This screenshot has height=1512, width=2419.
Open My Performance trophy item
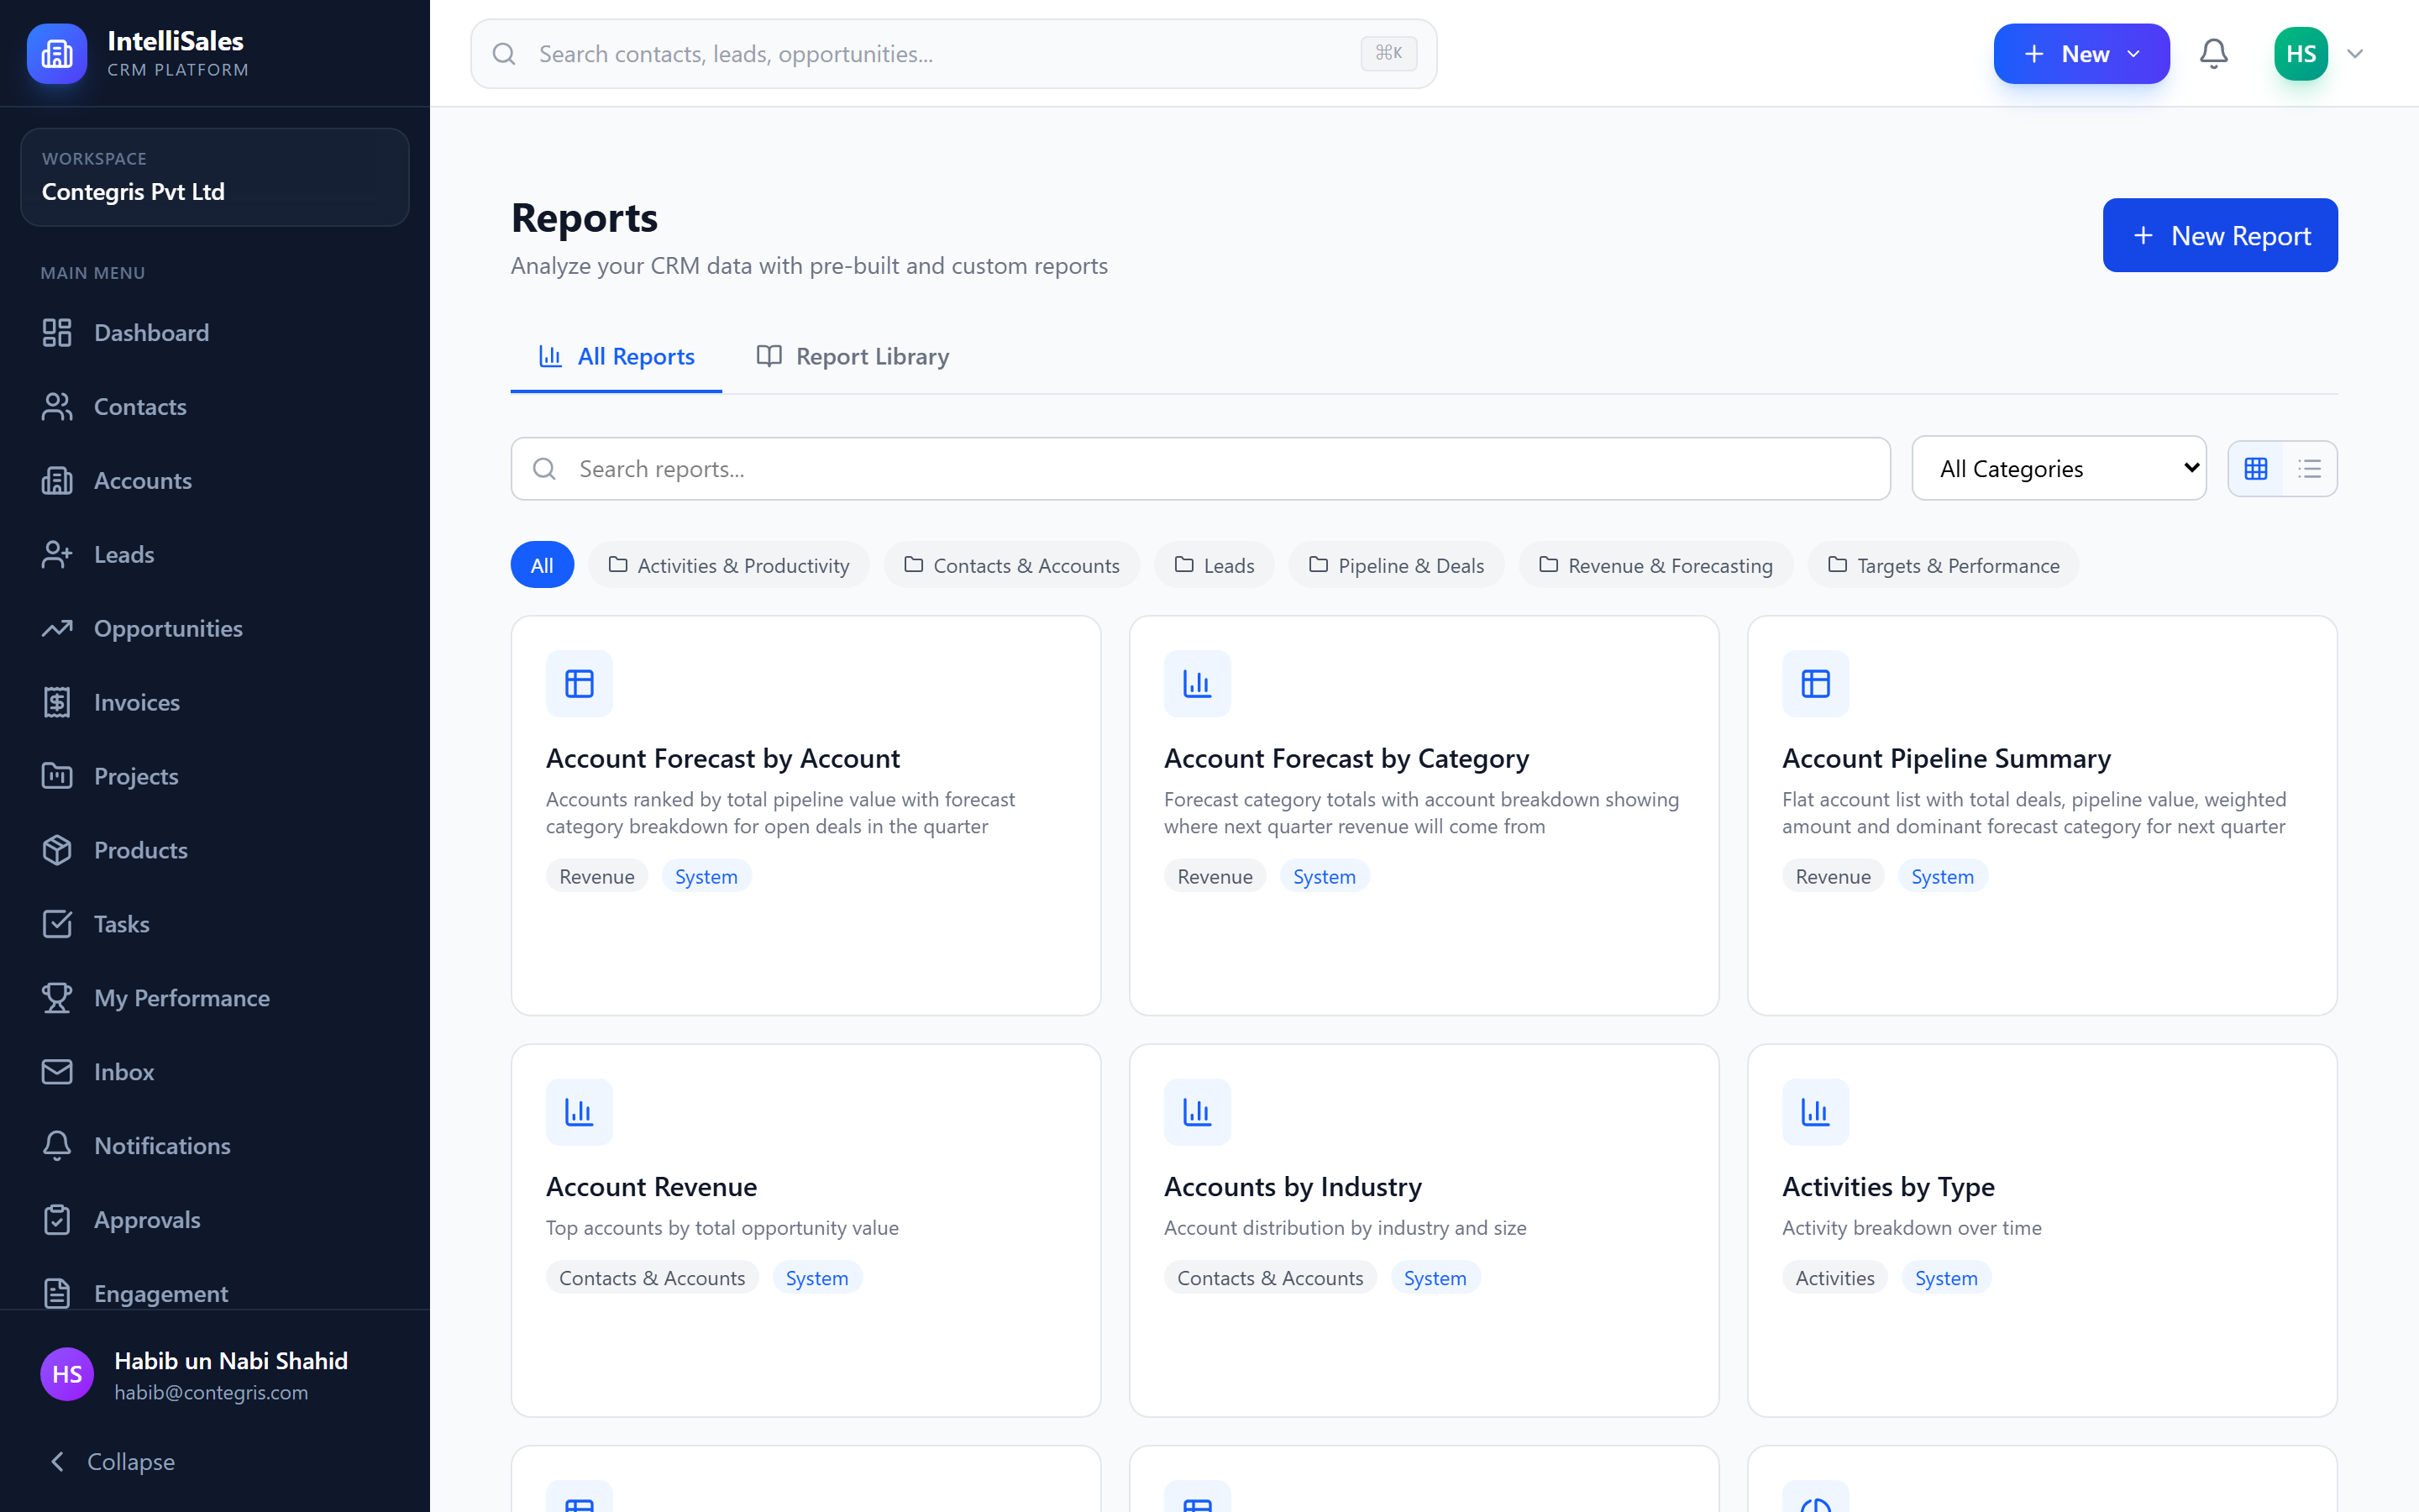pyautogui.click(x=215, y=998)
